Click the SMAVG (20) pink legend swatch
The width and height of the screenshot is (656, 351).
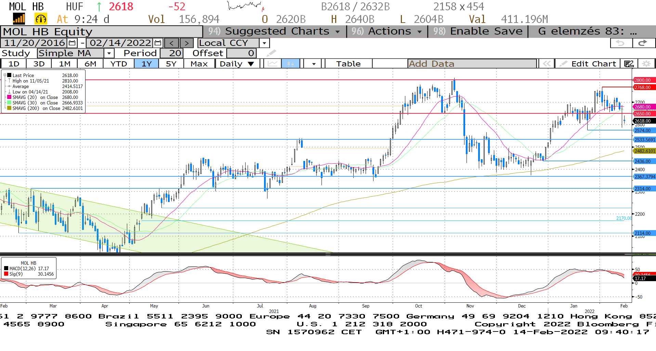tap(10, 97)
